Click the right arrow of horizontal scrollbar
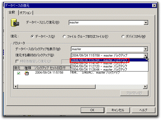Image resolution: width=161 pixels, height=120 pixels. (x=145, y=87)
